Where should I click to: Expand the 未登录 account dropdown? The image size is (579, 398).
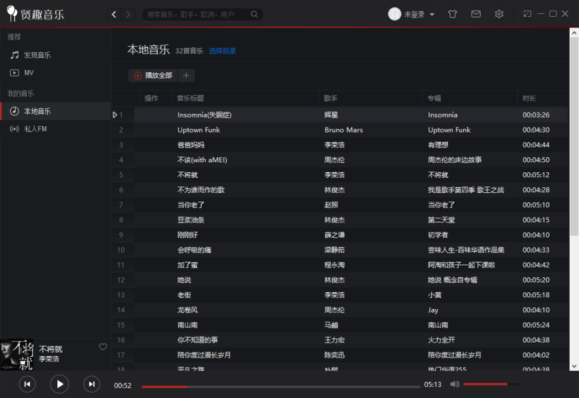tap(431, 14)
